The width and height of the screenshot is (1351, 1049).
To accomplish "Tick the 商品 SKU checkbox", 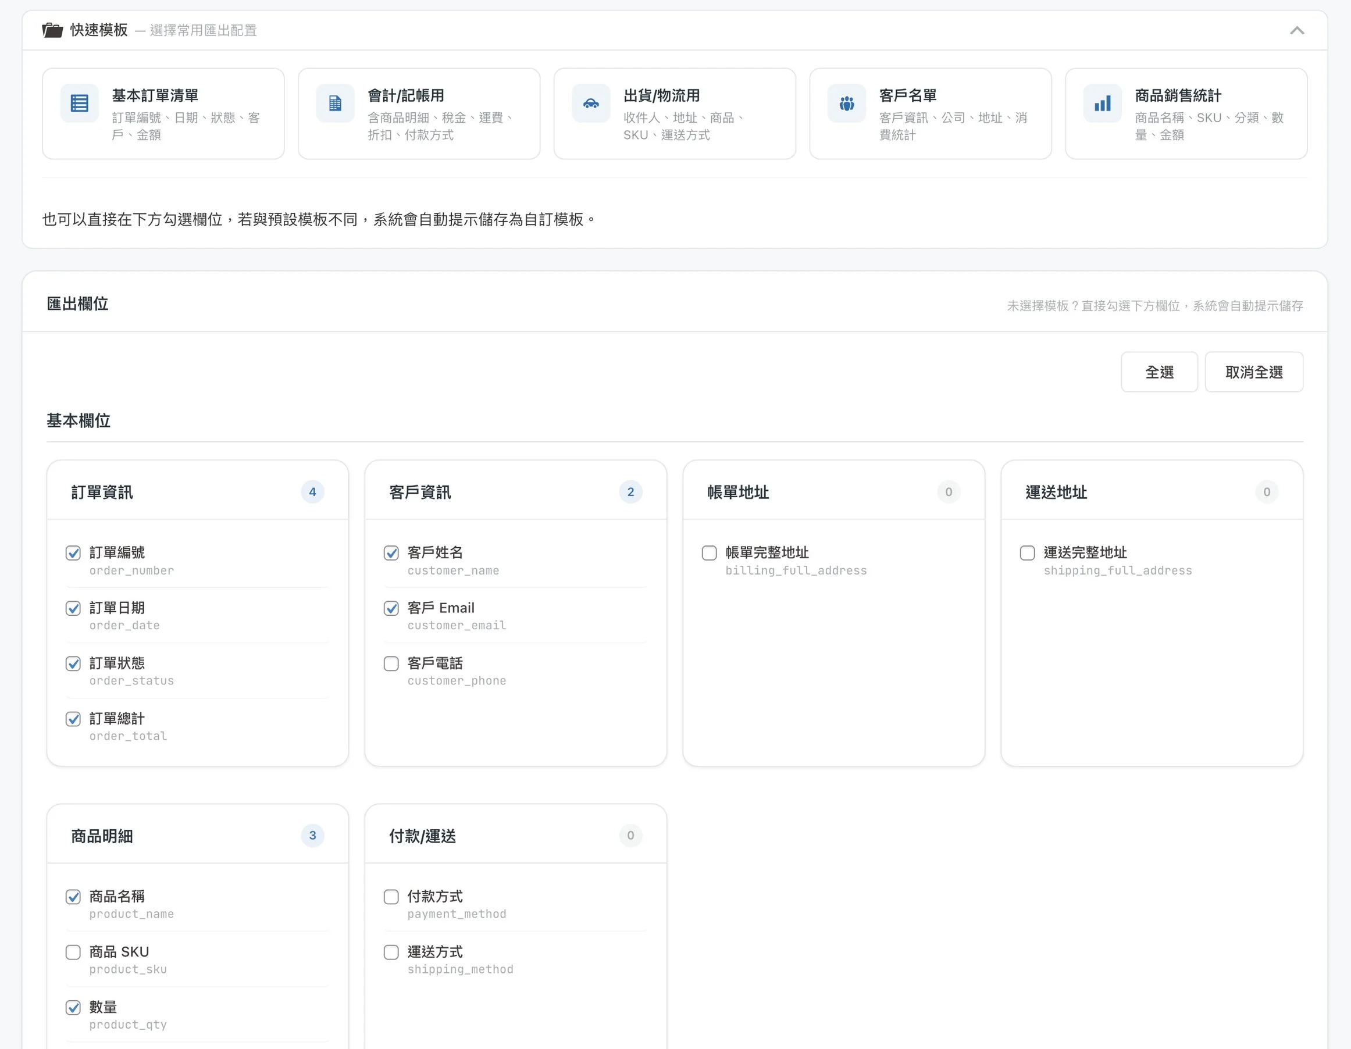I will tap(73, 952).
